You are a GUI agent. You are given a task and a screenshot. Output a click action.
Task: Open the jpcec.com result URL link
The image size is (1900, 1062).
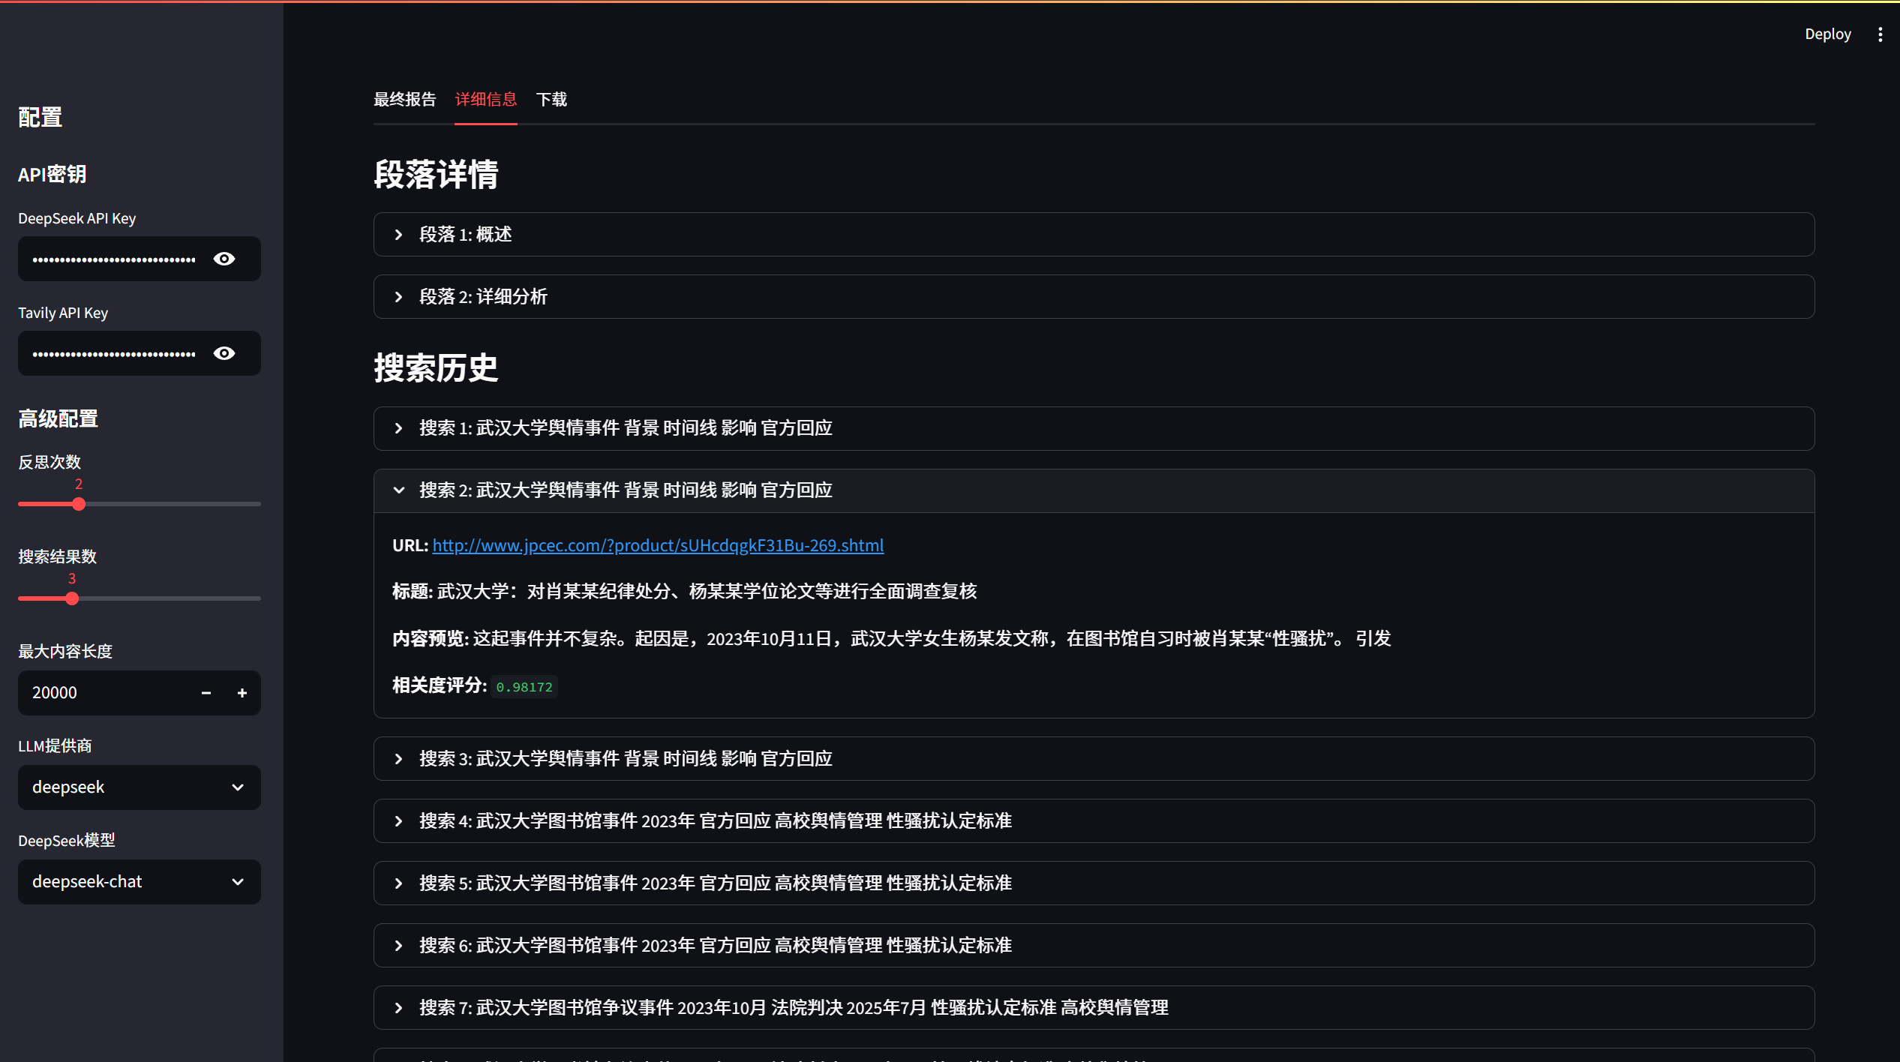(x=658, y=545)
